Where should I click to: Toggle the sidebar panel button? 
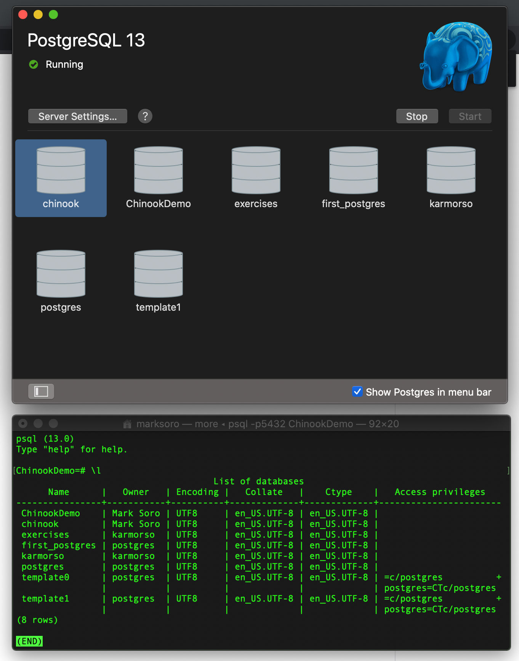[x=41, y=391]
